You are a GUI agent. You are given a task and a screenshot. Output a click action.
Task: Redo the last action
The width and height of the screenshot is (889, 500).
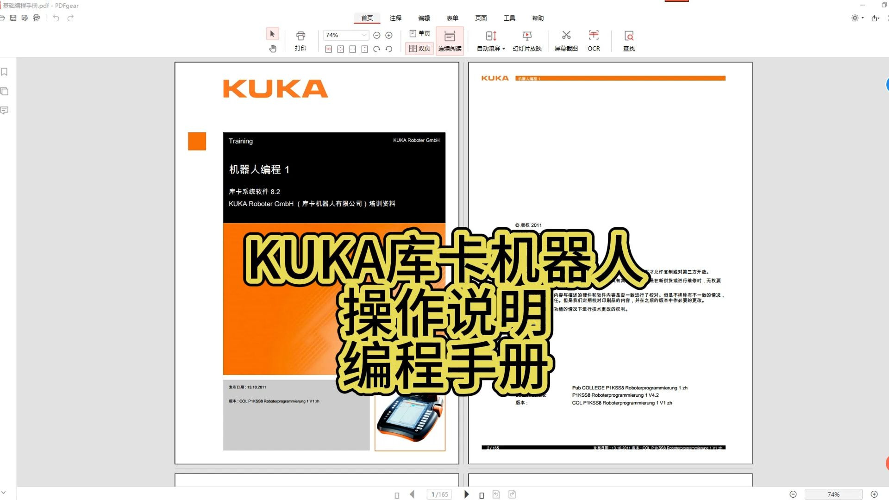click(70, 18)
